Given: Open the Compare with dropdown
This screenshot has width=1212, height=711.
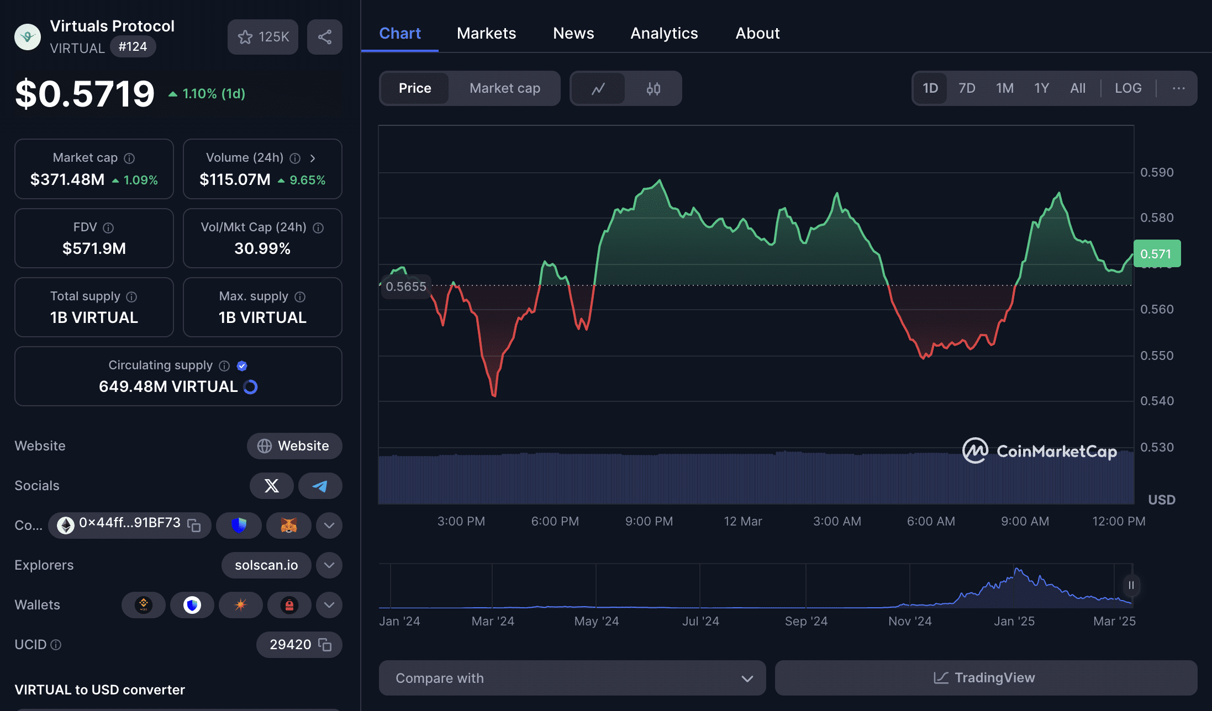Looking at the screenshot, I should 572,678.
